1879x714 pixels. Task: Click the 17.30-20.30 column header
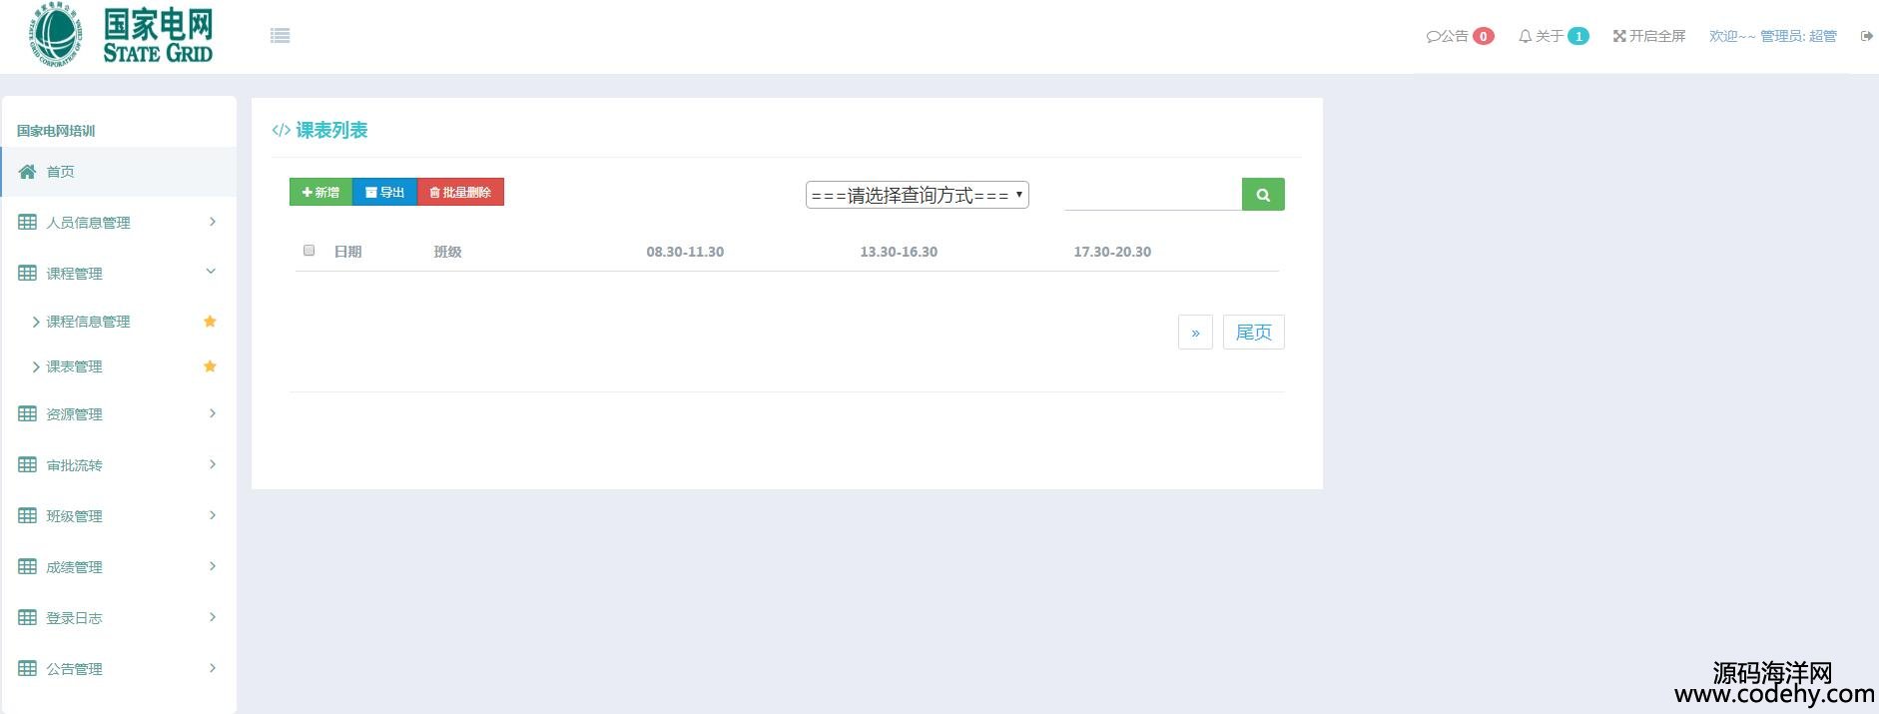tap(1112, 252)
